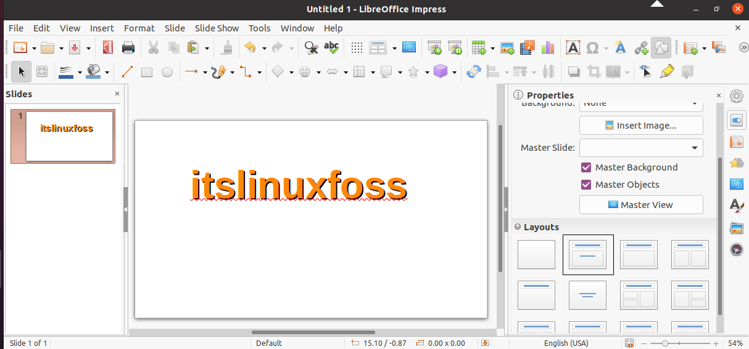
Task: Click the Undo arrow icon
Action: click(x=250, y=47)
